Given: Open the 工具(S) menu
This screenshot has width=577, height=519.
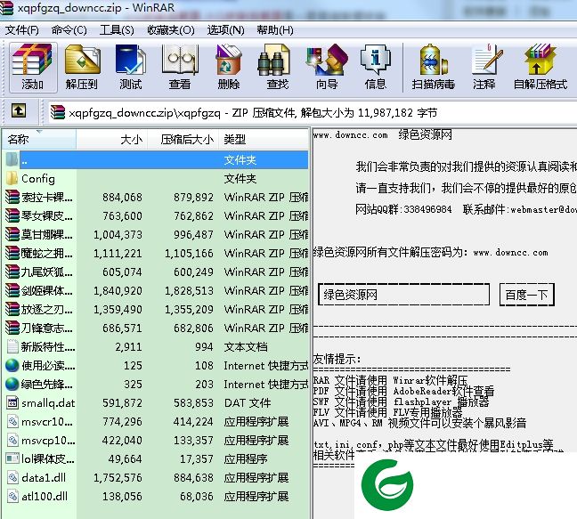Looking at the screenshot, I should pos(117,29).
